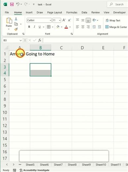
Task: Switch to the View tab
Action: click(107, 12)
